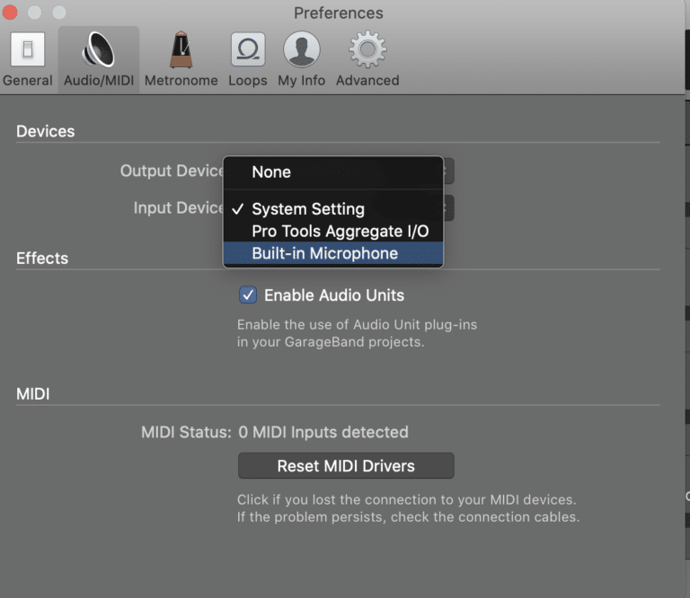Pick Pro Tools Aggregate I/O option
Screen dimensions: 690x598
coord(333,231)
